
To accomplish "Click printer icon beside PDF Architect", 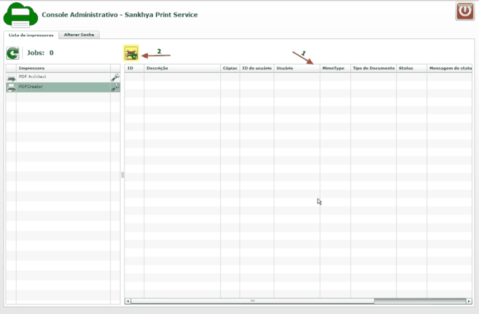I will tap(11, 78).
